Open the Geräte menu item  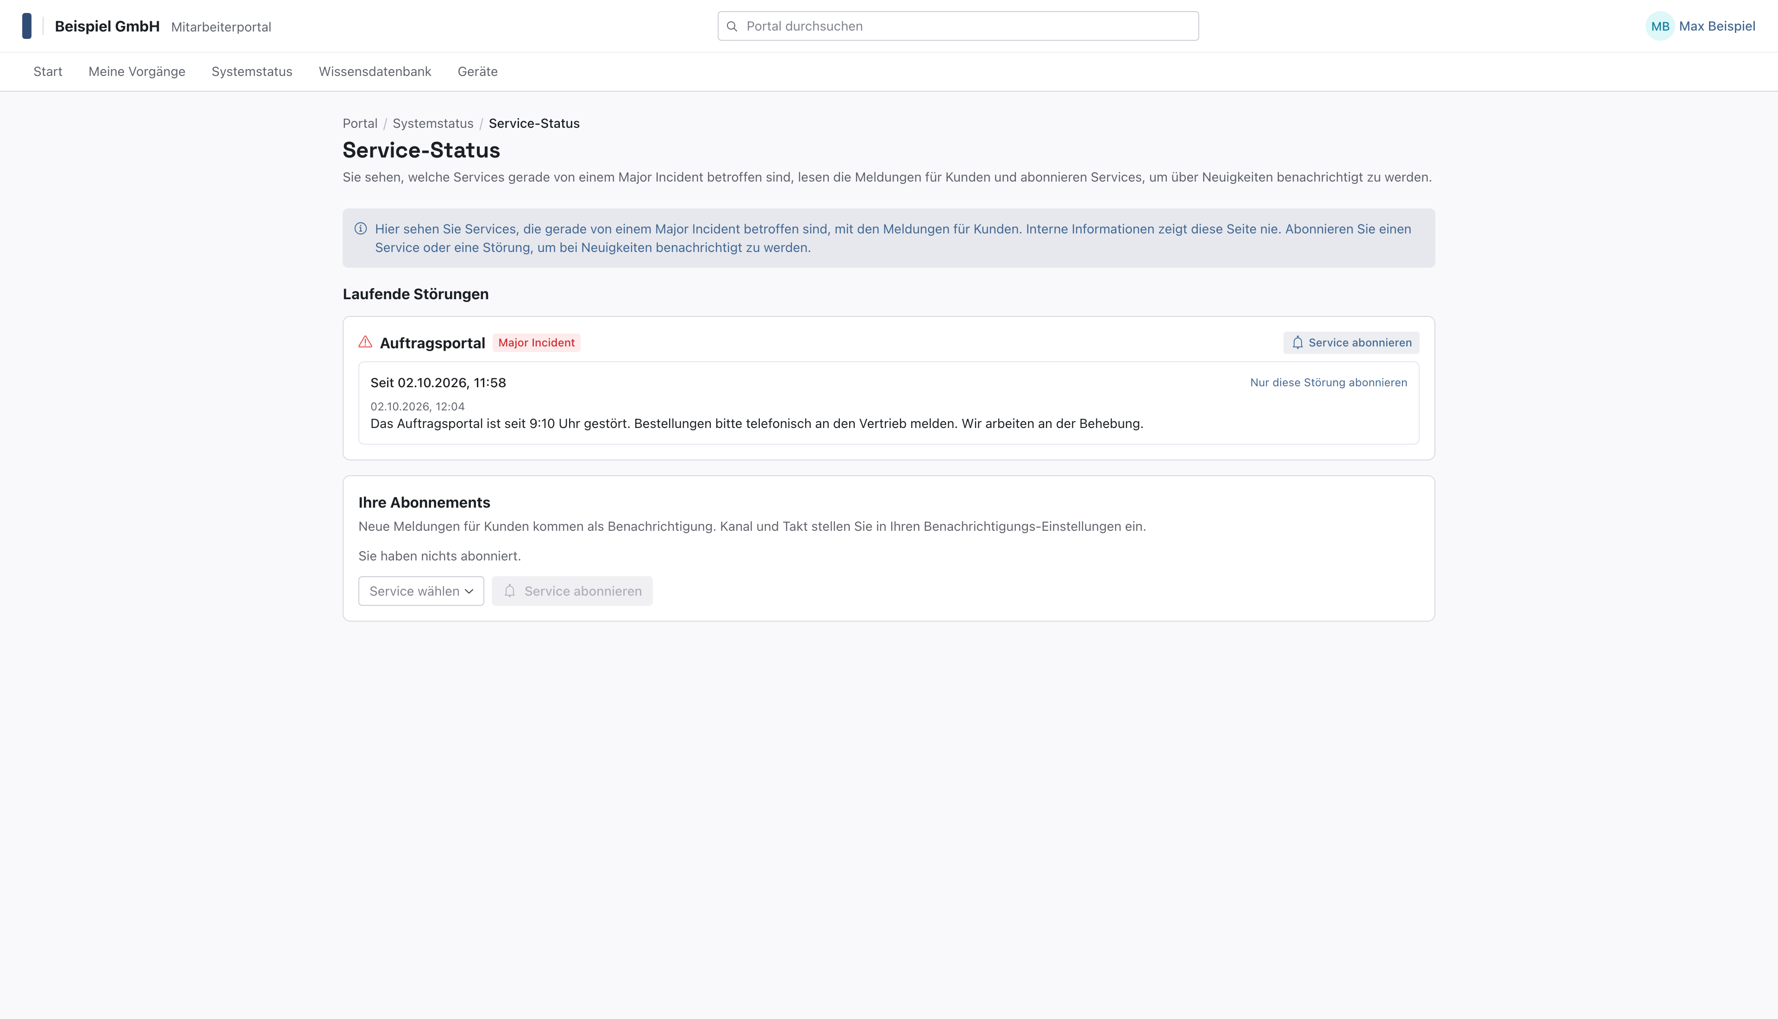tap(478, 71)
